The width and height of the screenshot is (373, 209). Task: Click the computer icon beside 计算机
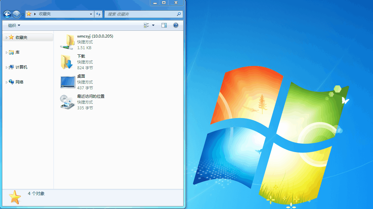tap(11, 67)
